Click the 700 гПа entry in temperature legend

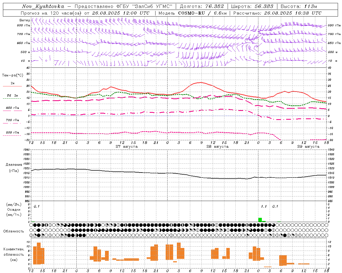(13, 120)
